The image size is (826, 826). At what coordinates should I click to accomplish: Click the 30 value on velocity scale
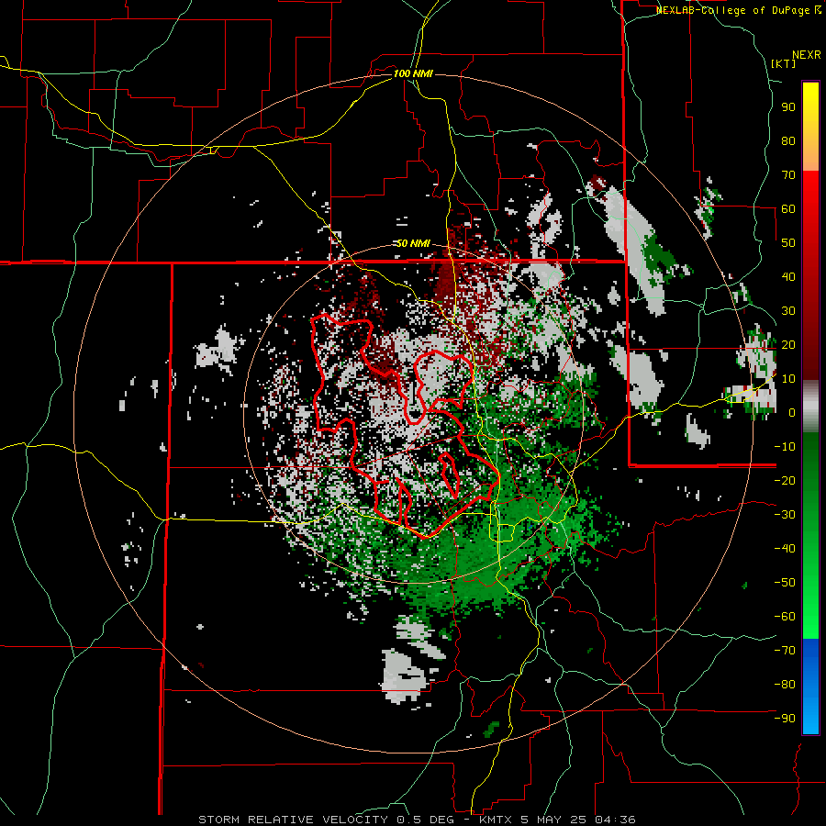788,311
